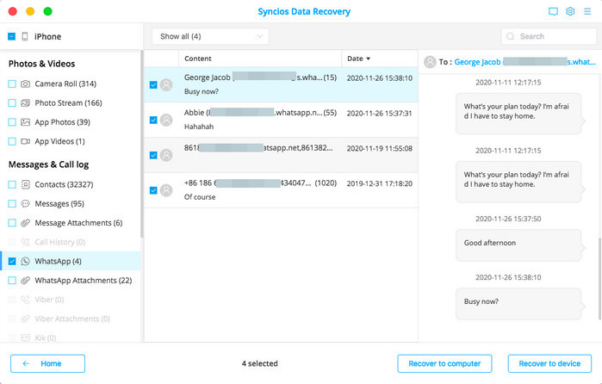Click the iPhone device icon
This screenshot has width=602, height=384.
[x=25, y=36]
